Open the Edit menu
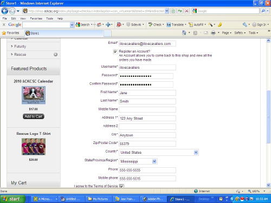The image size is (271, 203). [14, 18]
